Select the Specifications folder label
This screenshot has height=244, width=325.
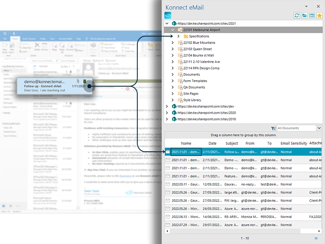(x=199, y=36)
